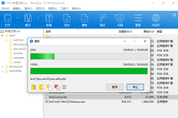
Task: Open the 视图(V) menu
Action: [x=52, y=9]
